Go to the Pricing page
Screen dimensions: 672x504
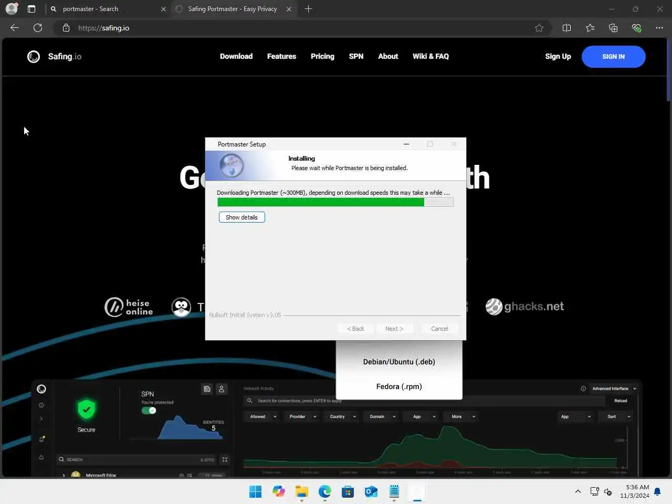[322, 56]
